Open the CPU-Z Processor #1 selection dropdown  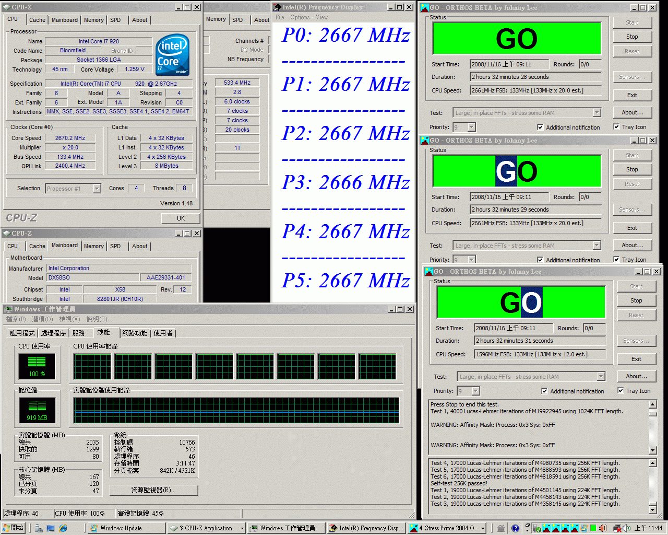pyautogui.click(x=97, y=189)
